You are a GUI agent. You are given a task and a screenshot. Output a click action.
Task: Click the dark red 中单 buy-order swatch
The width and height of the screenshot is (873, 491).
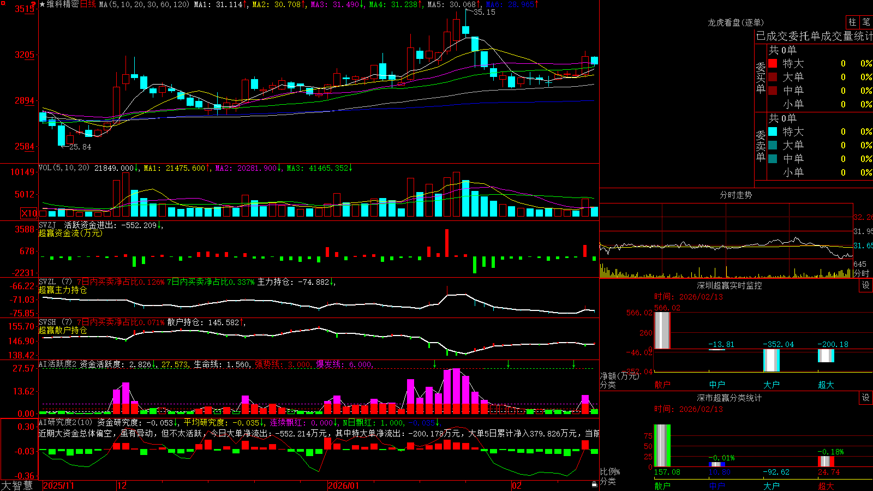pos(773,91)
